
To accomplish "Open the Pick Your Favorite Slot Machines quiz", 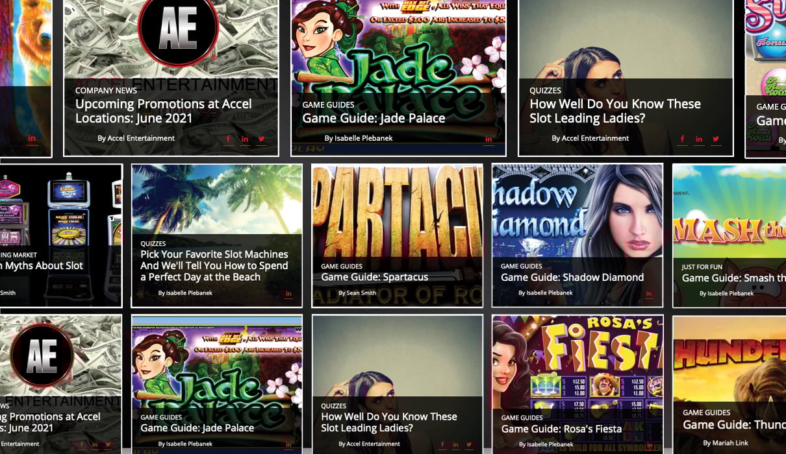I will click(214, 265).
